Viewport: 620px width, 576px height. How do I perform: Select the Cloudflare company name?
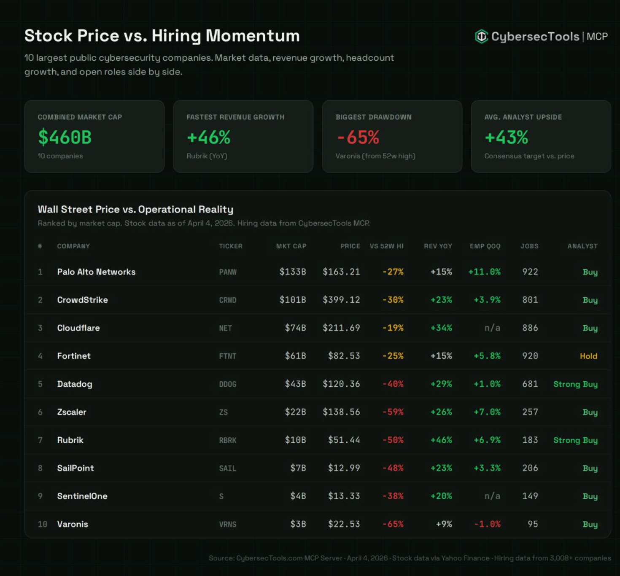[x=78, y=328]
